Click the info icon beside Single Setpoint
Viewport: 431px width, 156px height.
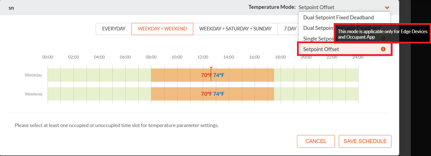coord(383,38)
